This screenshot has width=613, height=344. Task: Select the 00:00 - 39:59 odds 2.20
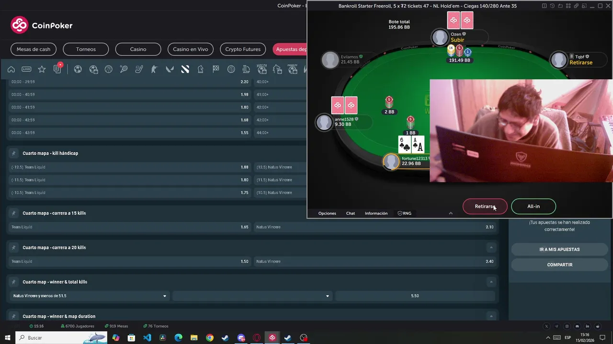click(x=130, y=82)
